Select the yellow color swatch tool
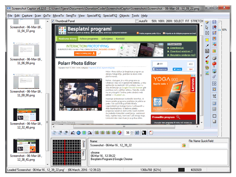This screenshot has height=177, width=236. [207, 40]
